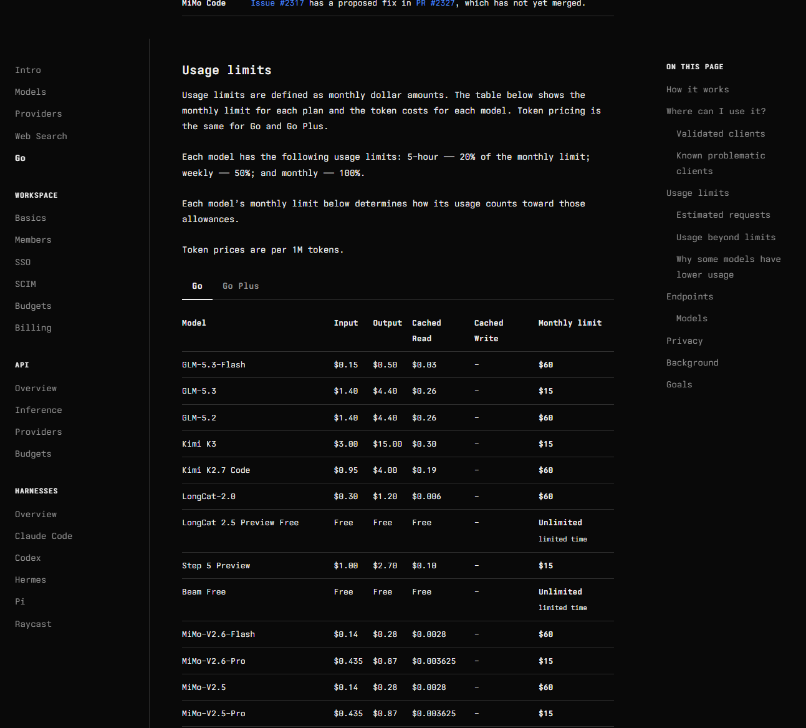Jump to 'Usage limits' in the page outline
This screenshot has height=728, width=806.
(698, 193)
